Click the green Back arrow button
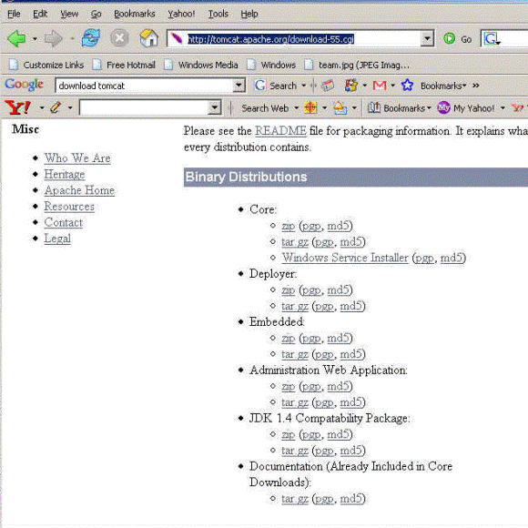 [x=16, y=38]
